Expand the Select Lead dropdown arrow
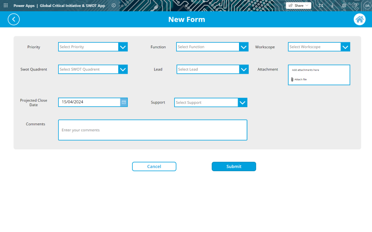This screenshot has width=372, height=232. tap(244, 69)
